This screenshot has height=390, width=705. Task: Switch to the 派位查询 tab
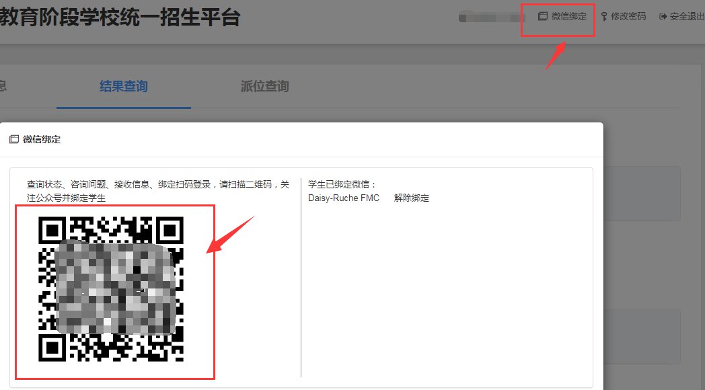[264, 86]
